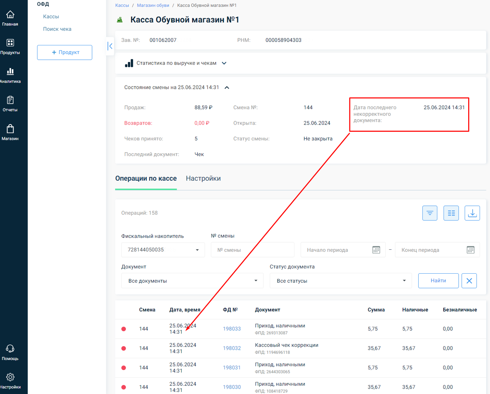Image resolution: width=490 pixels, height=394 pixels.
Task: Download operations list
Action: pyautogui.click(x=472, y=213)
